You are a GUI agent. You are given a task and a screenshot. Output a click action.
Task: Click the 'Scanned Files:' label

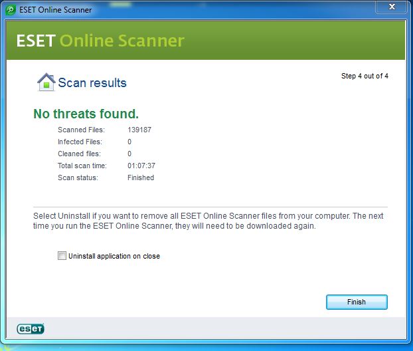[81, 130]
